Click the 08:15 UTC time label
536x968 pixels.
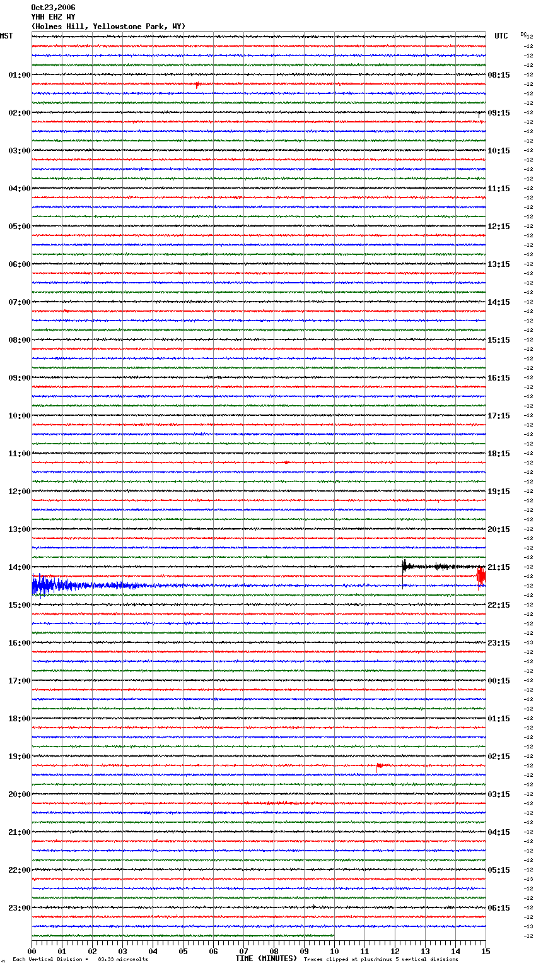499,75
